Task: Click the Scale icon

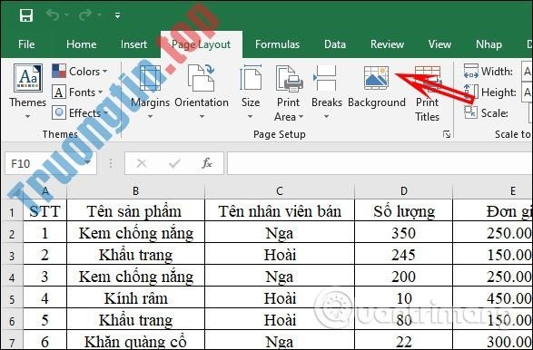Action: [471, 112]
